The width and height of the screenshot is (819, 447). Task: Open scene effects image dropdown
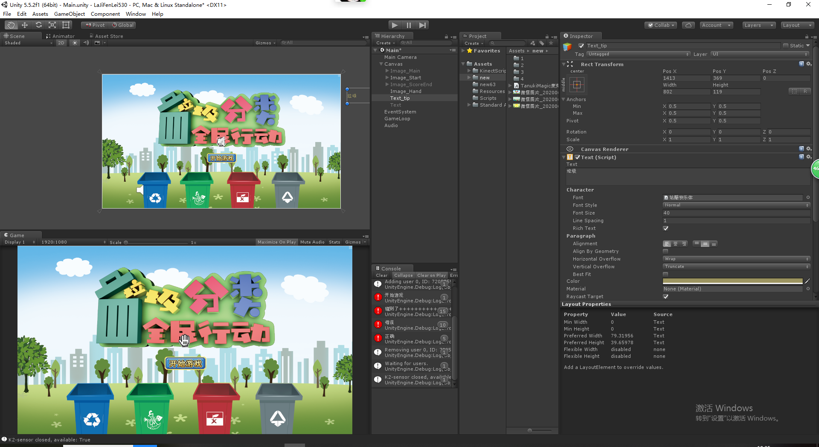point(99,43)
